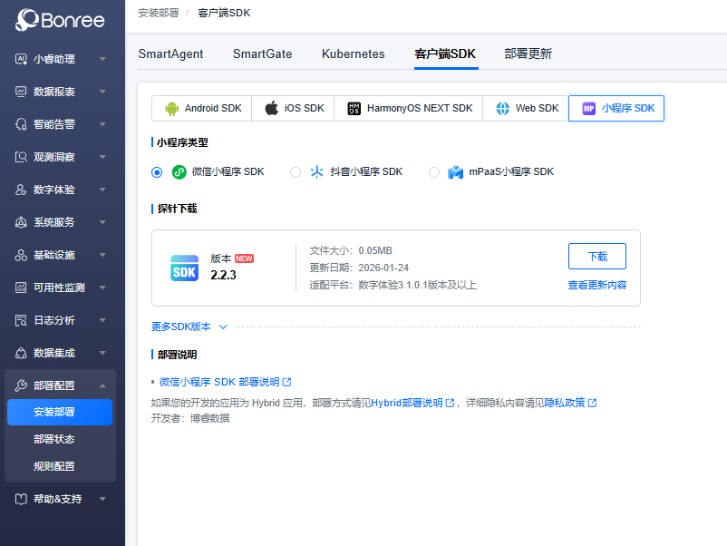Switch to the 部署更新 tab
This screenshot has width=727, height=546.
click(528, 54)
